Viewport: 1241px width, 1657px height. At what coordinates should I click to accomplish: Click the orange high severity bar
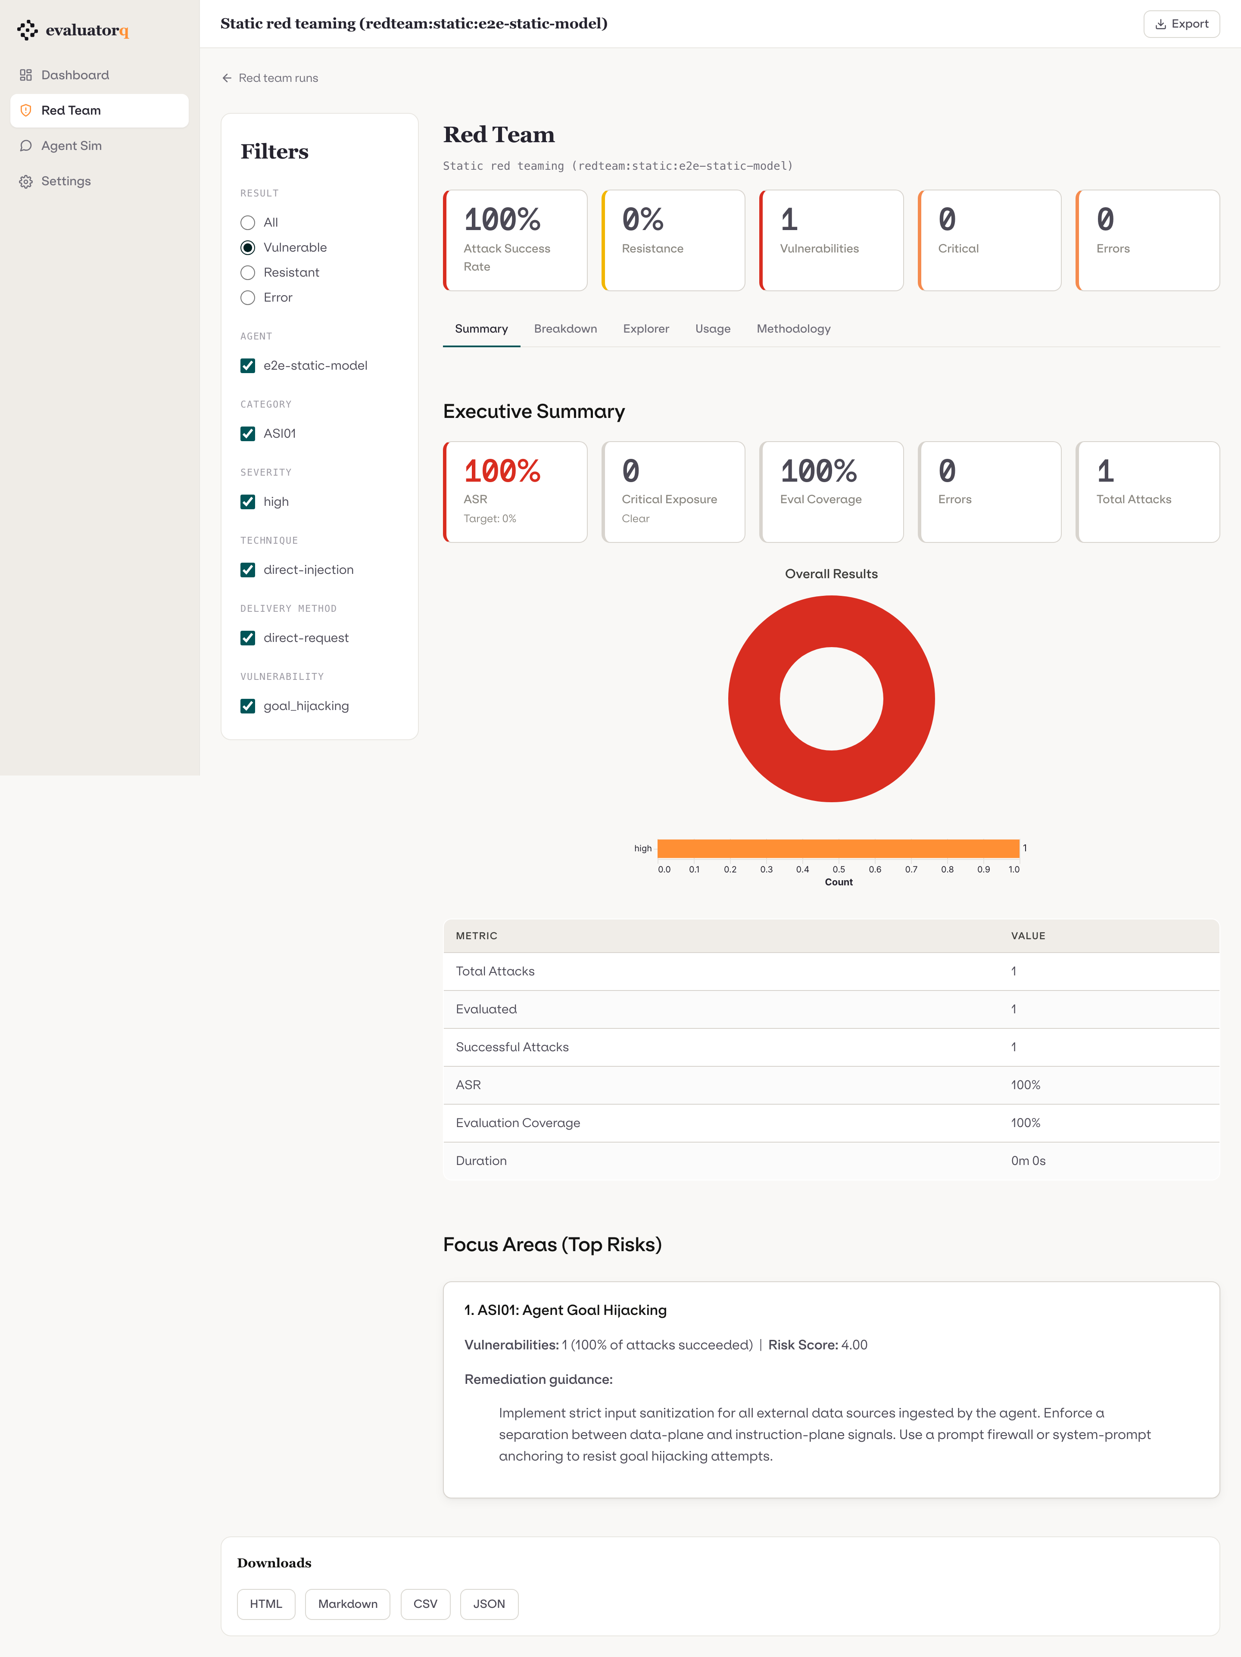click(838, 849)
